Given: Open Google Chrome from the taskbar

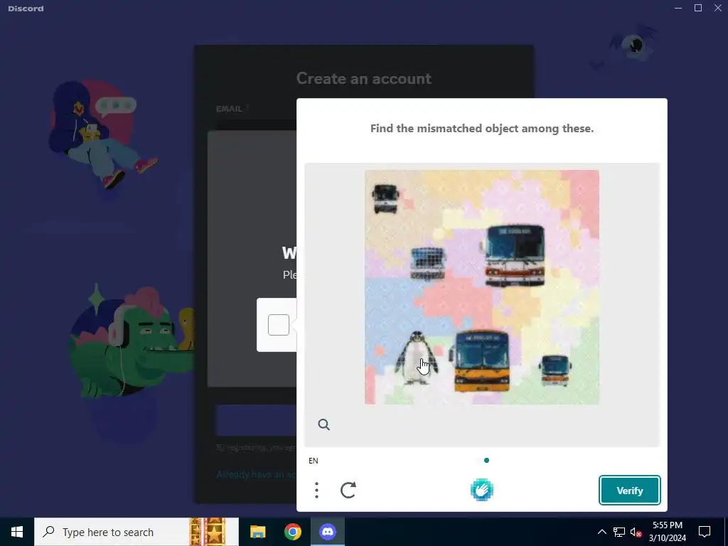Looking at the screenshot, I should click(292, 532).
